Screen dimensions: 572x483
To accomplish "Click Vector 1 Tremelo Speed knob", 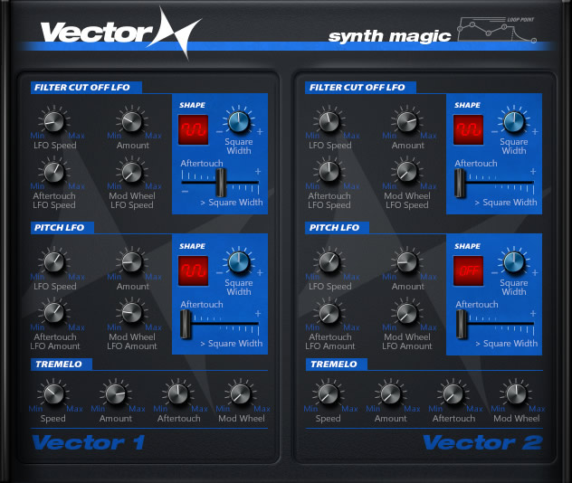I will (53, 394).
